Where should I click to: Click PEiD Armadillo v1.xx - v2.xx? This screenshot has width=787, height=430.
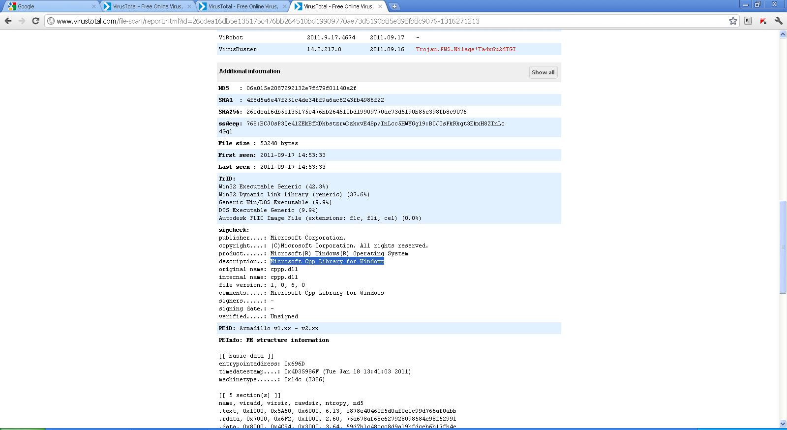(x=269, y=328)
